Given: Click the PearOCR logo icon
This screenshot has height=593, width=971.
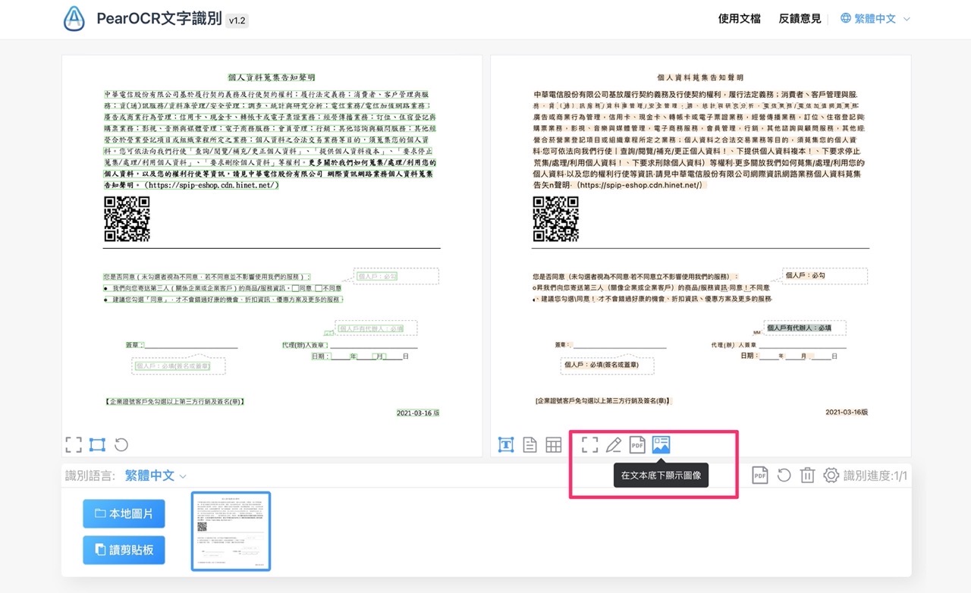Looking at the screenshot, I should click(x=74, y=18).
